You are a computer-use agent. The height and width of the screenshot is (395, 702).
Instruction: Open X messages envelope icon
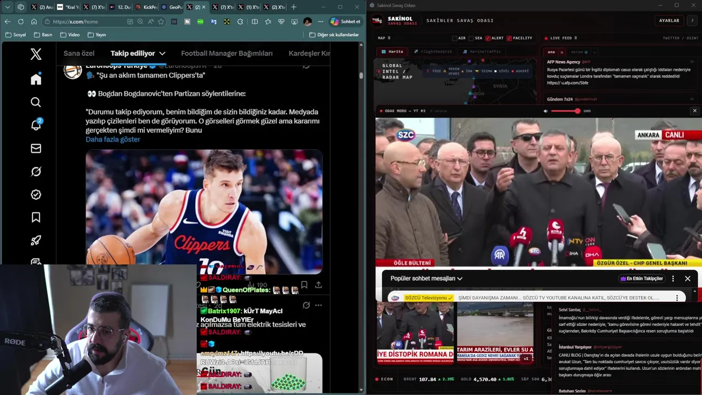point(36,148)
